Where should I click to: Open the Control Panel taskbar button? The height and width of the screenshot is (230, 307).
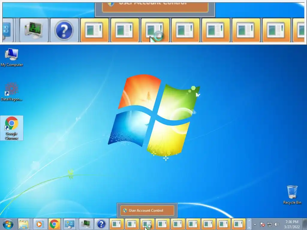click(x=70, y=224)
